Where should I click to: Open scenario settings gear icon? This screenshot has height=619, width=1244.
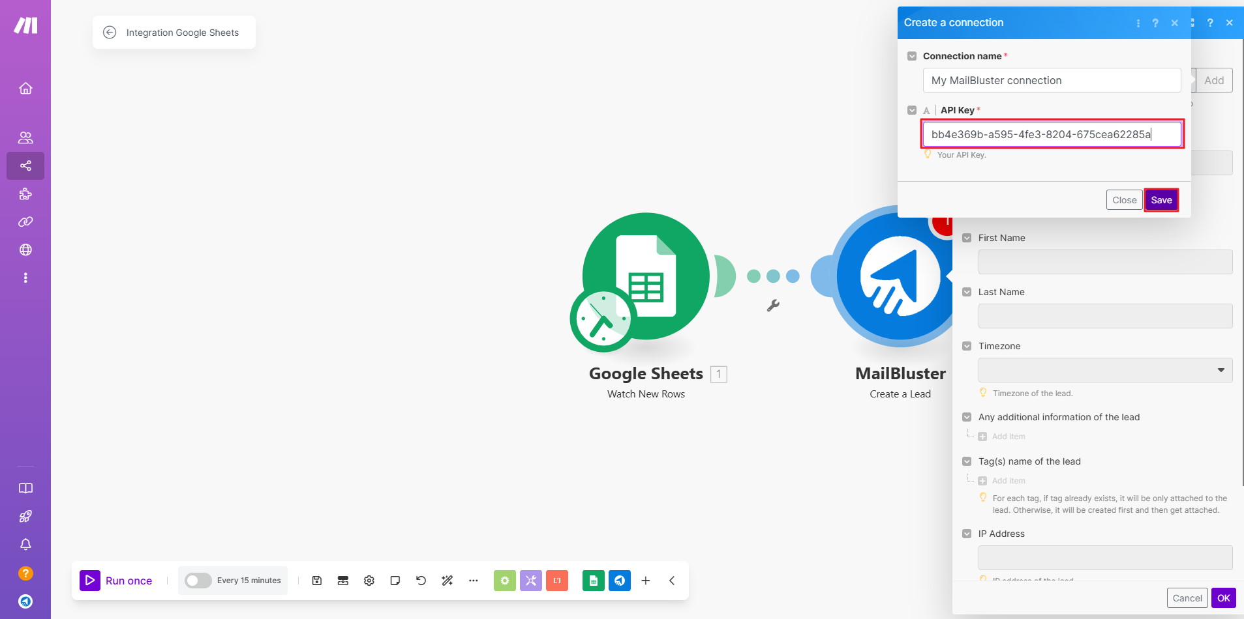tap(369, 581)
